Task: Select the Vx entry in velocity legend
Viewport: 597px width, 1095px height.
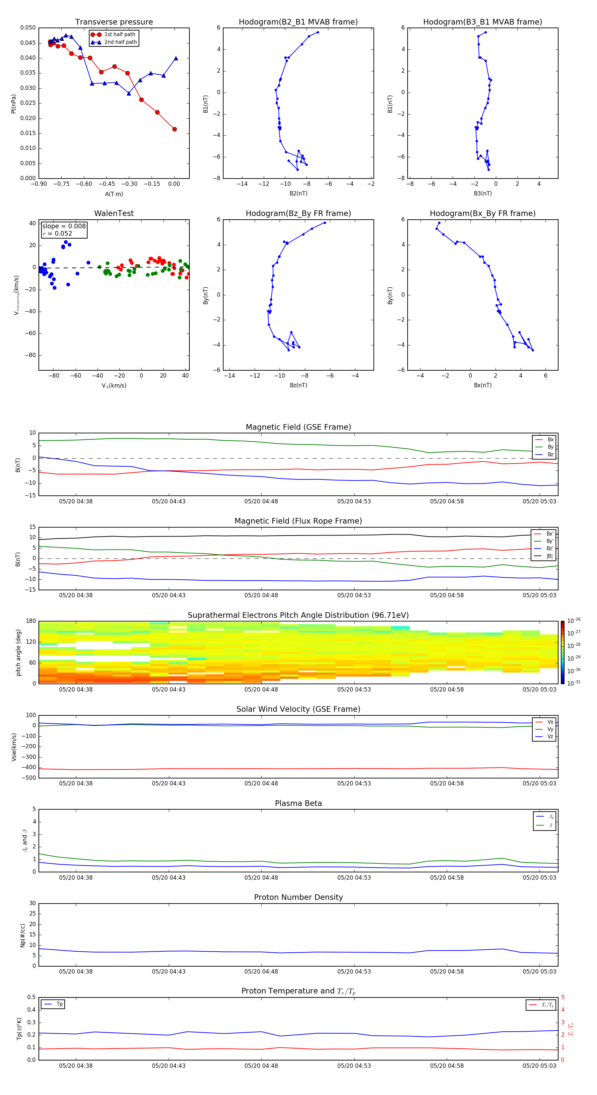Action: click(544, 722)
